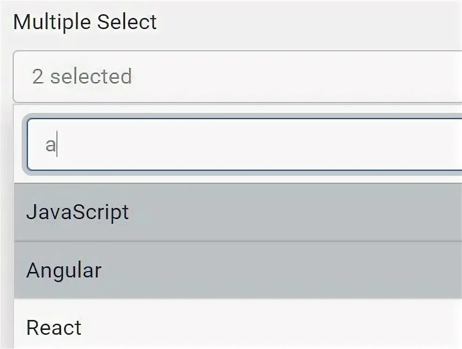Click the "Multiple Select" label
Screen dimensions: 462x349
pyautogui.click(x=85, y=23)
